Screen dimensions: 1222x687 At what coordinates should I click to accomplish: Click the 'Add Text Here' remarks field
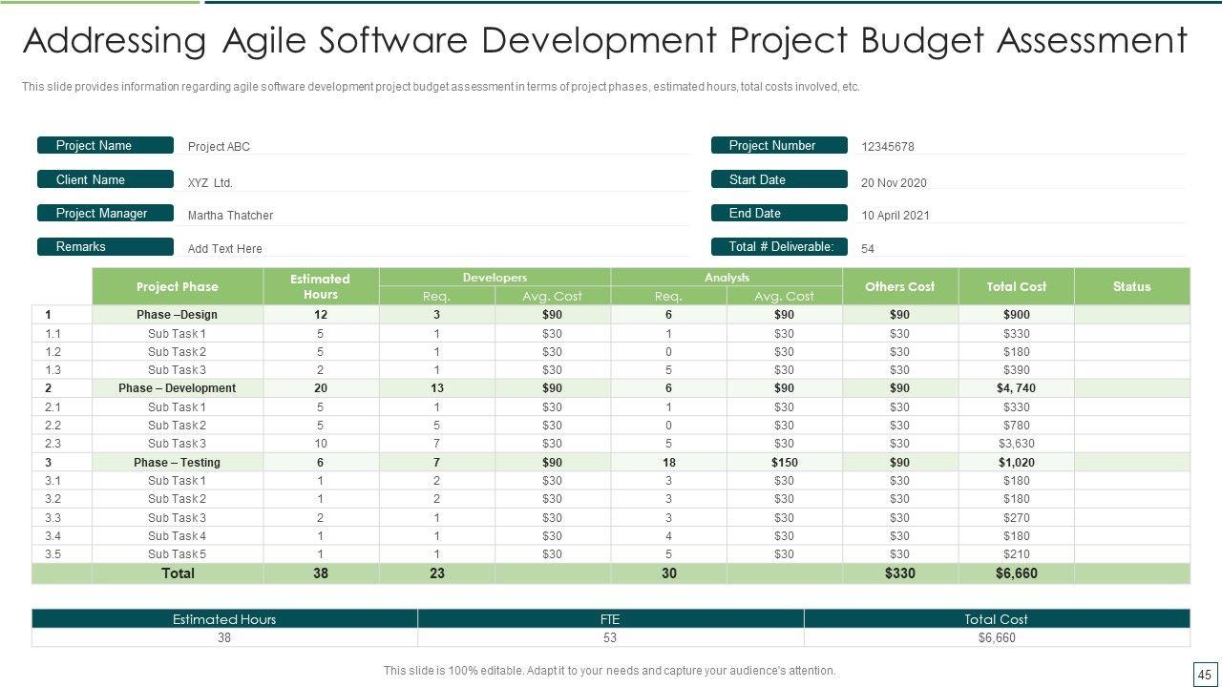coord(225,249)
